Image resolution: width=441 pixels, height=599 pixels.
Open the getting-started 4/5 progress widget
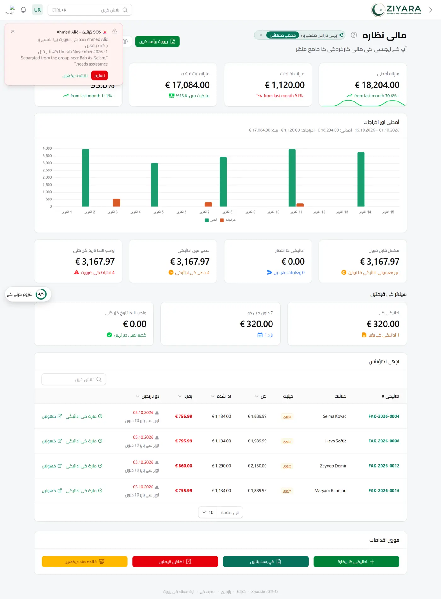click(x=28, y=294)
